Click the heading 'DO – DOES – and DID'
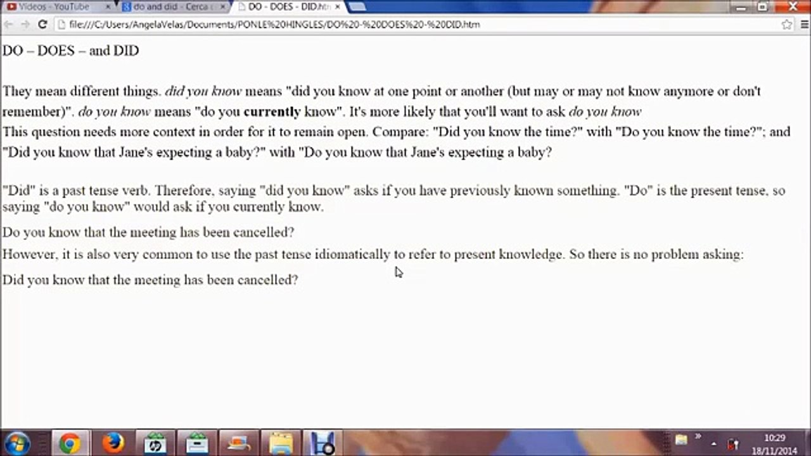 click(x=70, y=51)
